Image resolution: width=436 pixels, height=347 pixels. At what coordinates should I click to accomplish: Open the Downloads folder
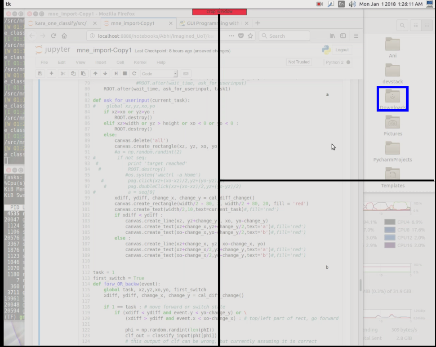click(392, 99)
